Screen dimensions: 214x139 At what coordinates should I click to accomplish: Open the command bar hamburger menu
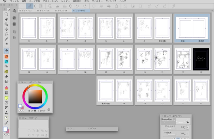pos(22,6)
